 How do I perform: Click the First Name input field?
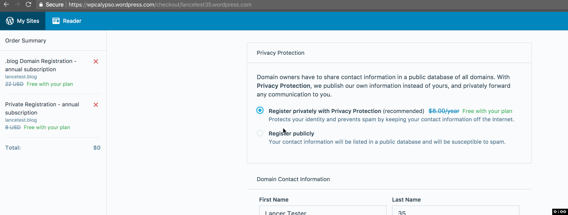tap(323, 210)
